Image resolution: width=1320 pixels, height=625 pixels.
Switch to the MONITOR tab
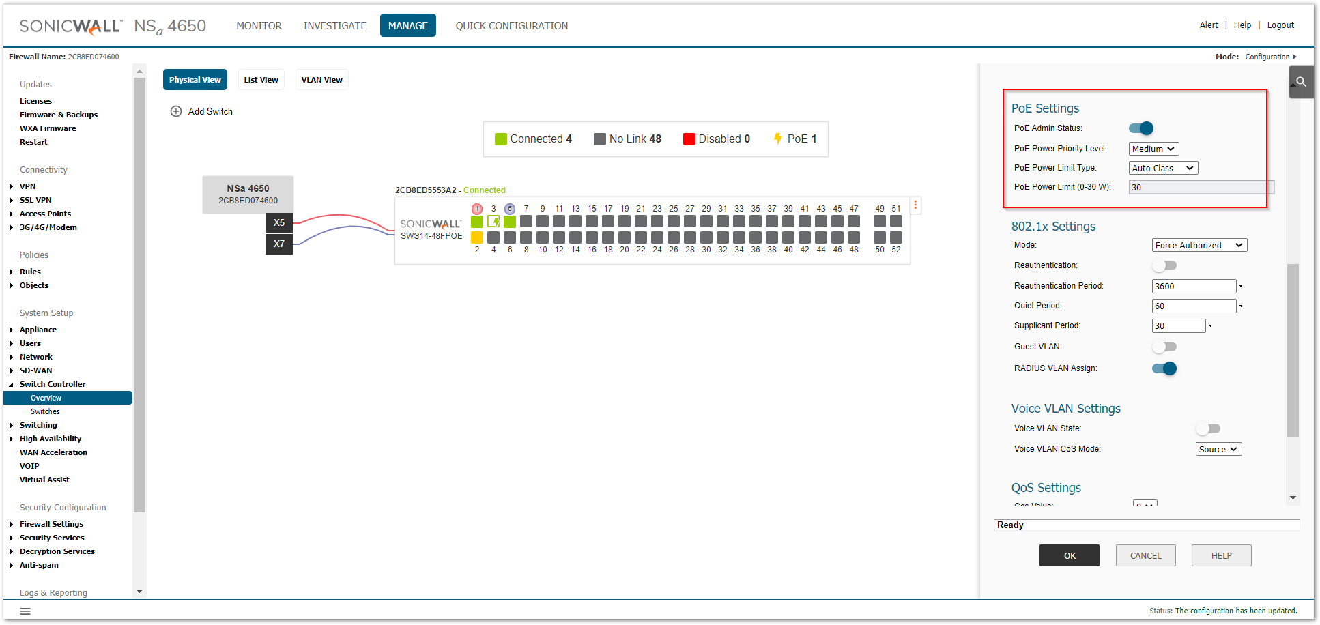coord(259,25)
